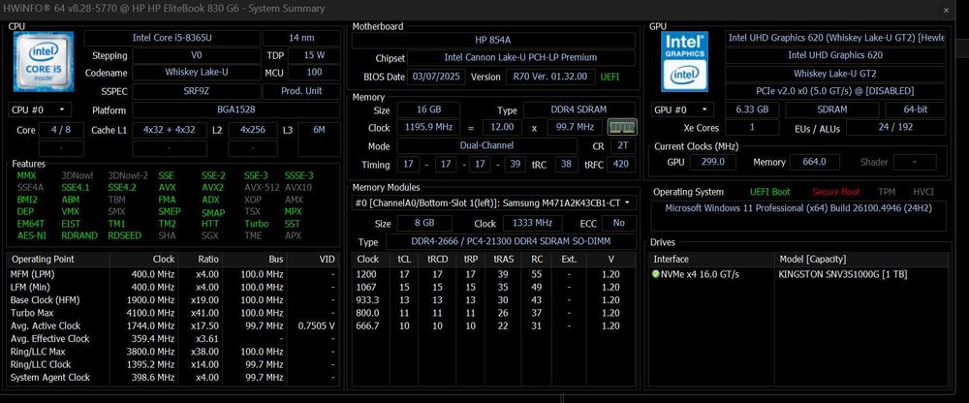The image size is (969, 403).
Task: Click the 15 W TDP value
Action: coord(314,55)
